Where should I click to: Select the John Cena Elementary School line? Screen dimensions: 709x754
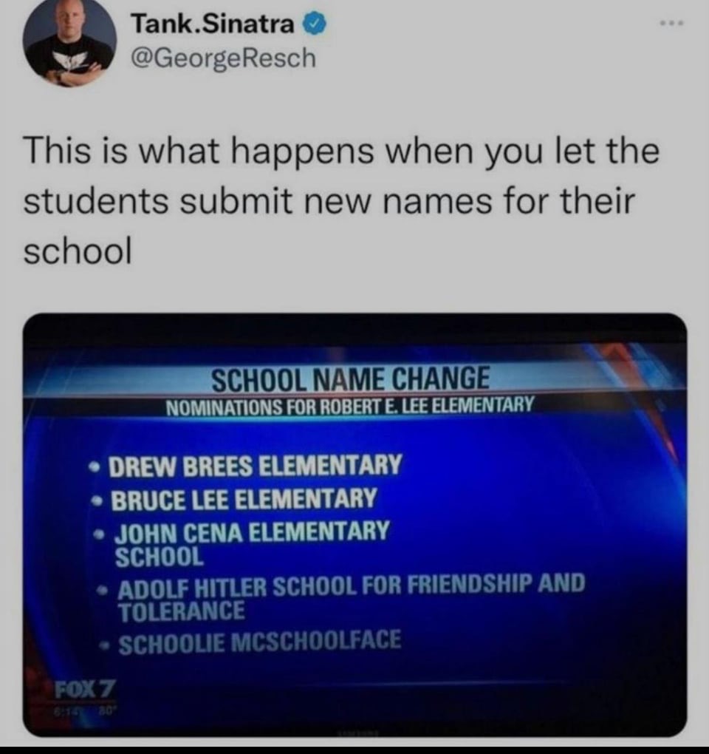[x=252, y=544]
